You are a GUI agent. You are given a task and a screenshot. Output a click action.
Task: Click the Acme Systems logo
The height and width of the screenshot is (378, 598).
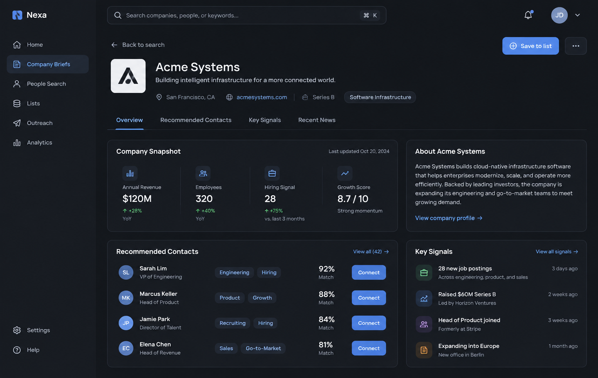[128, 76]
